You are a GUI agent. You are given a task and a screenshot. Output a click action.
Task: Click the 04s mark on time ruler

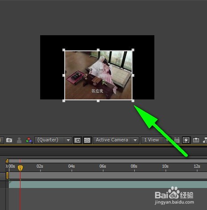(71, 166)
